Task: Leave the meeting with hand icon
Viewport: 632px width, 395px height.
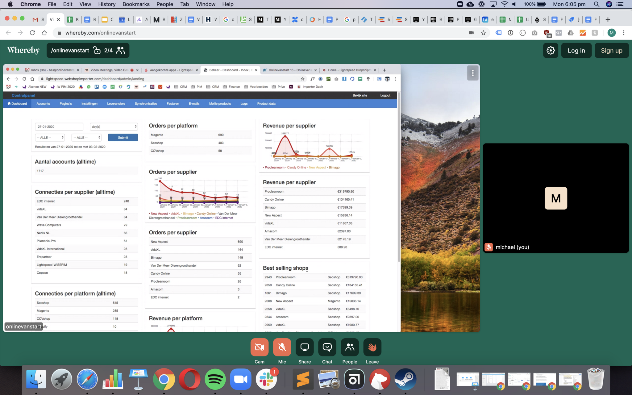Action: coord(372,347)
